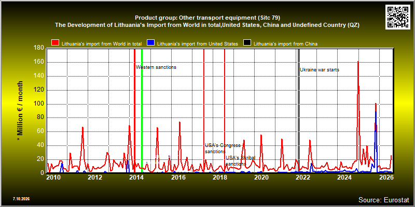Screen dimensions: 415x207
Task: Click the x-axis label "2010"
Action: pyautogui.click(x=54, y=177)
